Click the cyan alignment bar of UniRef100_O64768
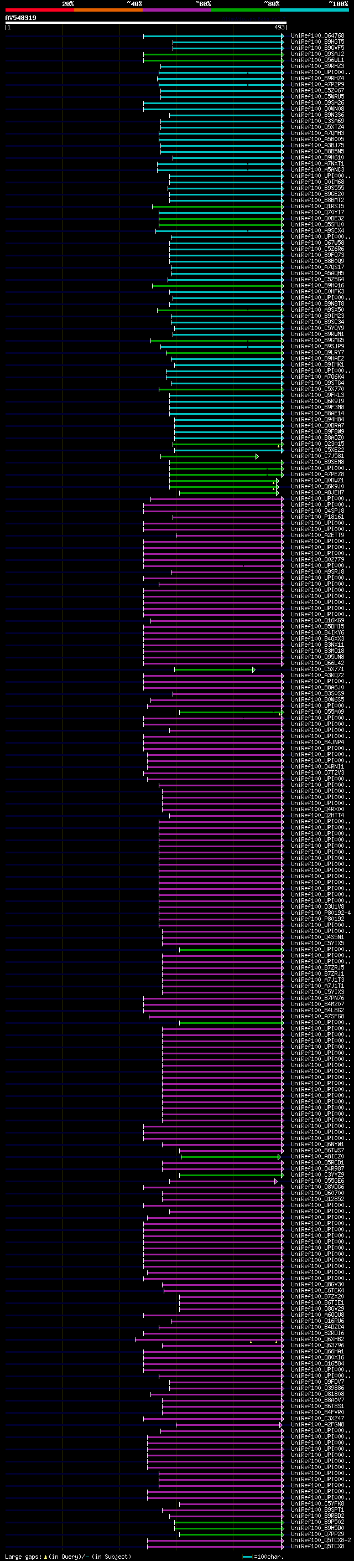Image resolution: width=354 pixels, height=1561 pixels. coord(214,36)
